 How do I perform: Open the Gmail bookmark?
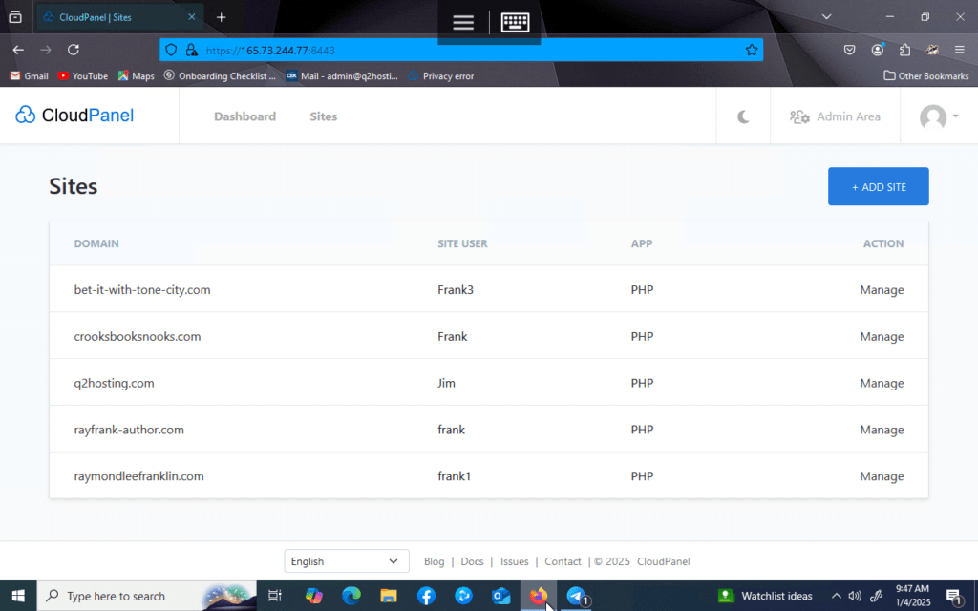[30, 76]
